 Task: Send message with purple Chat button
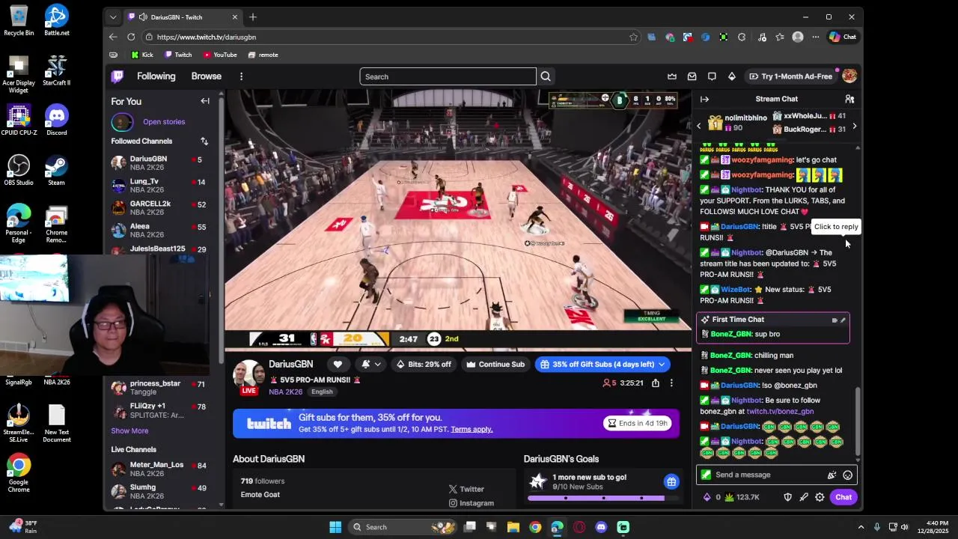tap(843, 497)
